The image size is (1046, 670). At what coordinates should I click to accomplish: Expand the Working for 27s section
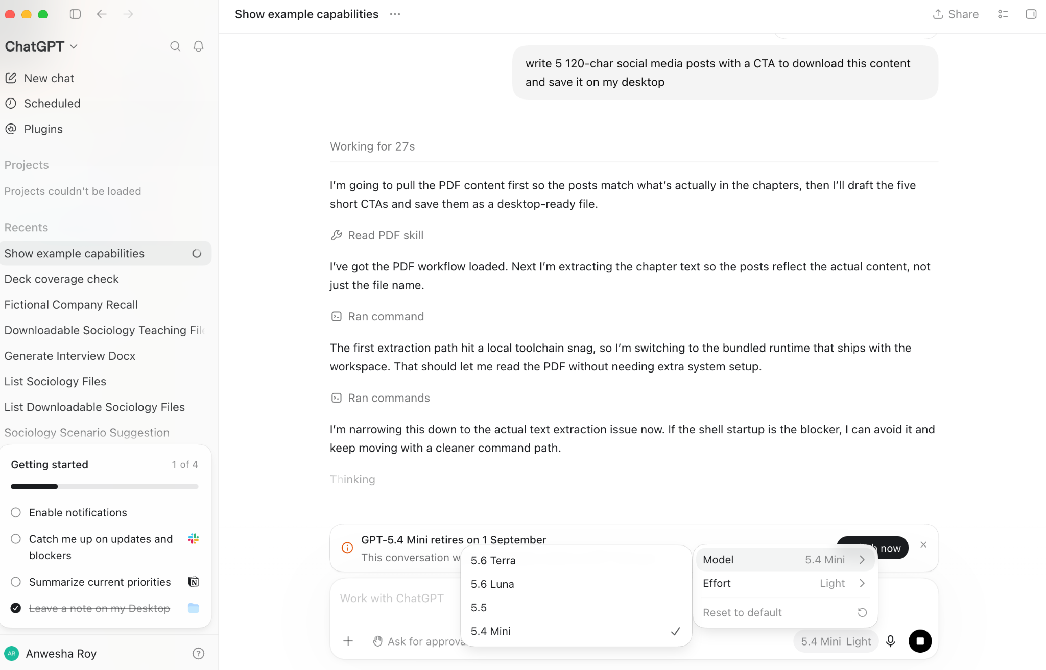372,146
